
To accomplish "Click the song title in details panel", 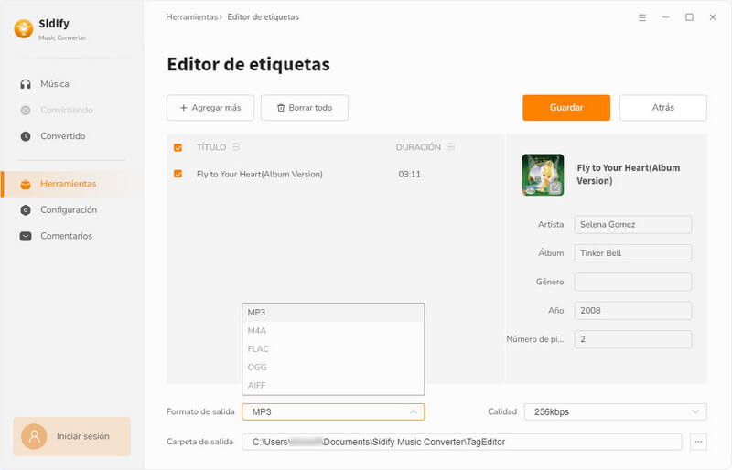I will click(629, 175).
